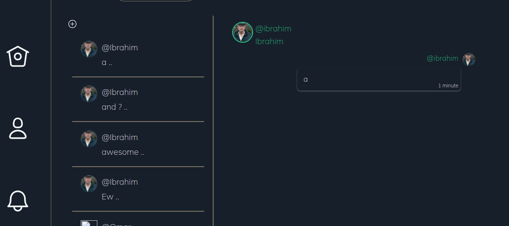Open @ibrahim handle in the chat header

point(273,29)
